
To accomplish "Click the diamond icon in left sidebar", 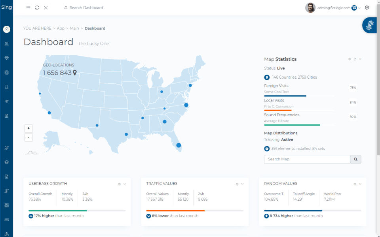I will point(6,58).
